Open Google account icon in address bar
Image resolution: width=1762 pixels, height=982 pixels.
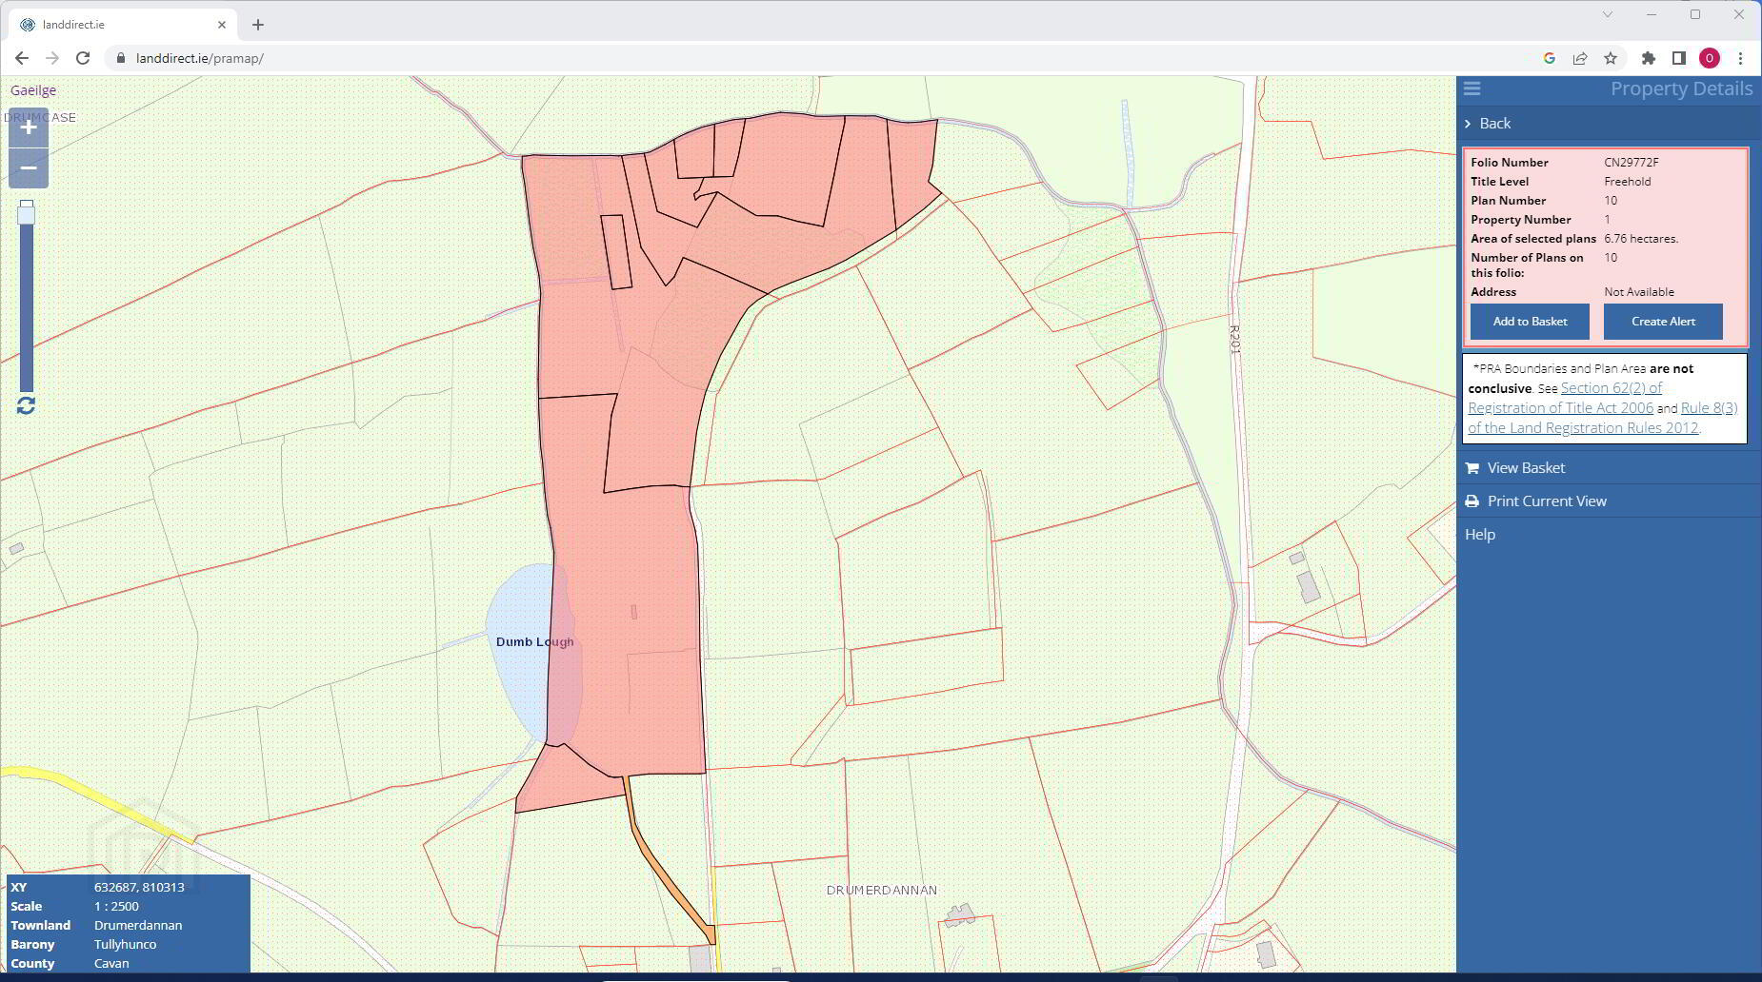1550,58
